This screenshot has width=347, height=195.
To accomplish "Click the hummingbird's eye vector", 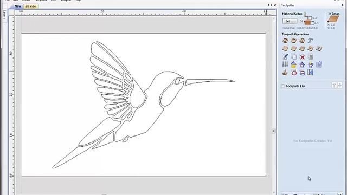I will click(x=177, y=81).
